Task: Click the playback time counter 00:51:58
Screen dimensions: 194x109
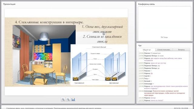Action: click(177, 108)
